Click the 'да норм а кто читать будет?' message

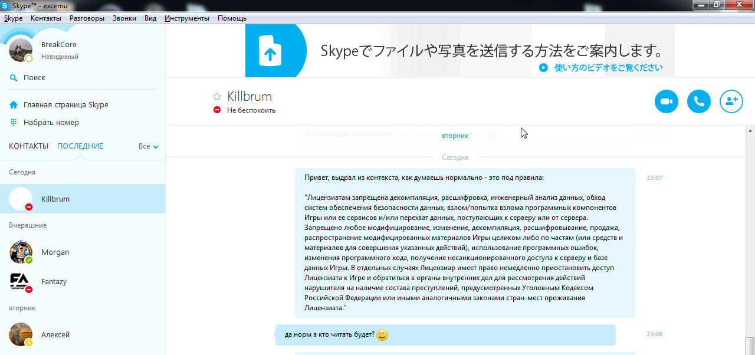pos(445,335)
